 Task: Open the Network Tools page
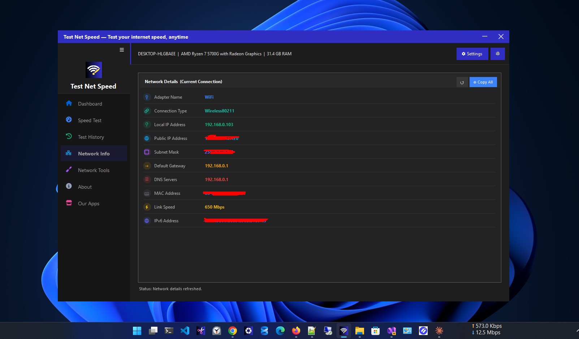[94, 170]
